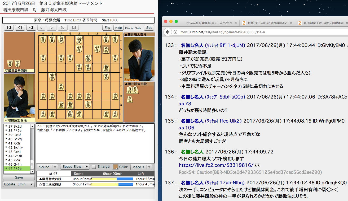This screenshot has height=201, width=348.
Task: Step back one move in the game
Action: tap(31, 28)
